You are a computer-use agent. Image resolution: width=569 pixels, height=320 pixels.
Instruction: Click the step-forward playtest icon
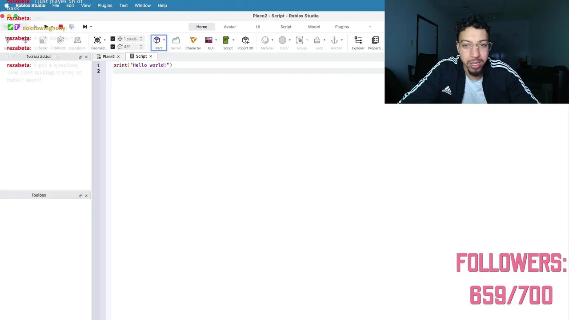(x=85, y=27)
